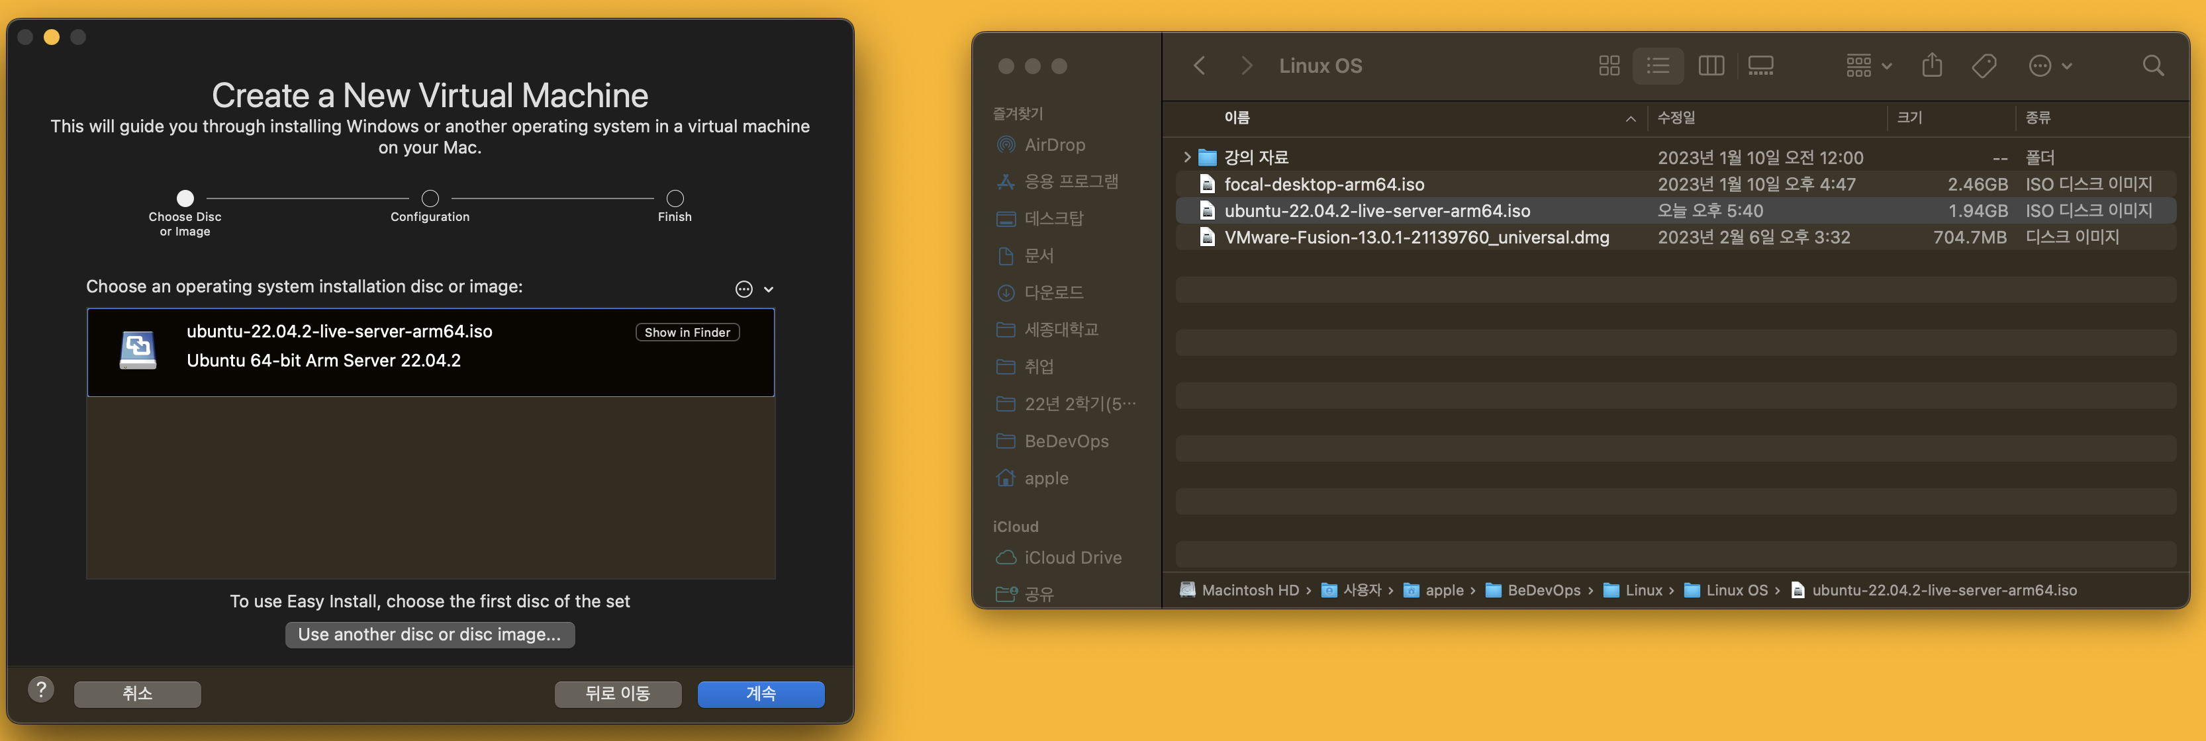Go back in Finder
This screenshot has width=2206, height=741.
(x=1200, y=66)
